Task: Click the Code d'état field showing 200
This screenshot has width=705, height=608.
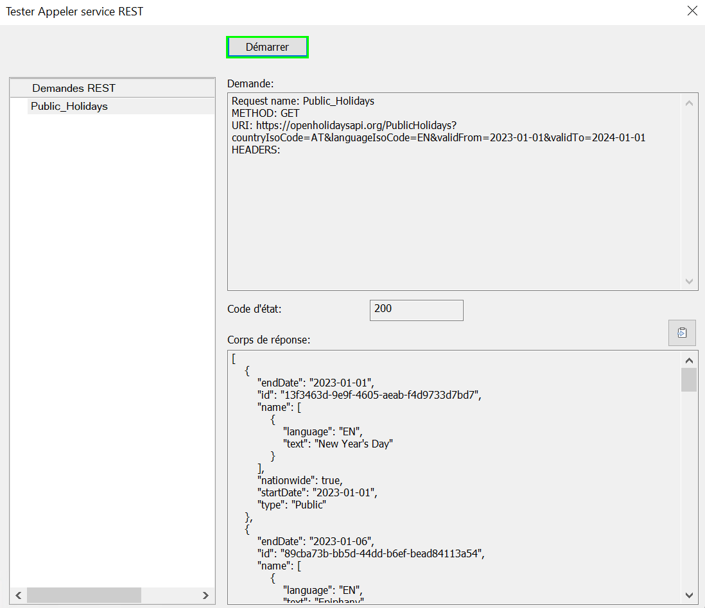Action: click(x=416, y=310)
